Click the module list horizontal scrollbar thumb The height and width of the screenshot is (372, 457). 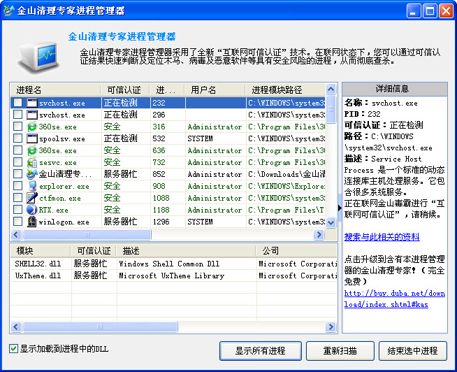point(100,327)
